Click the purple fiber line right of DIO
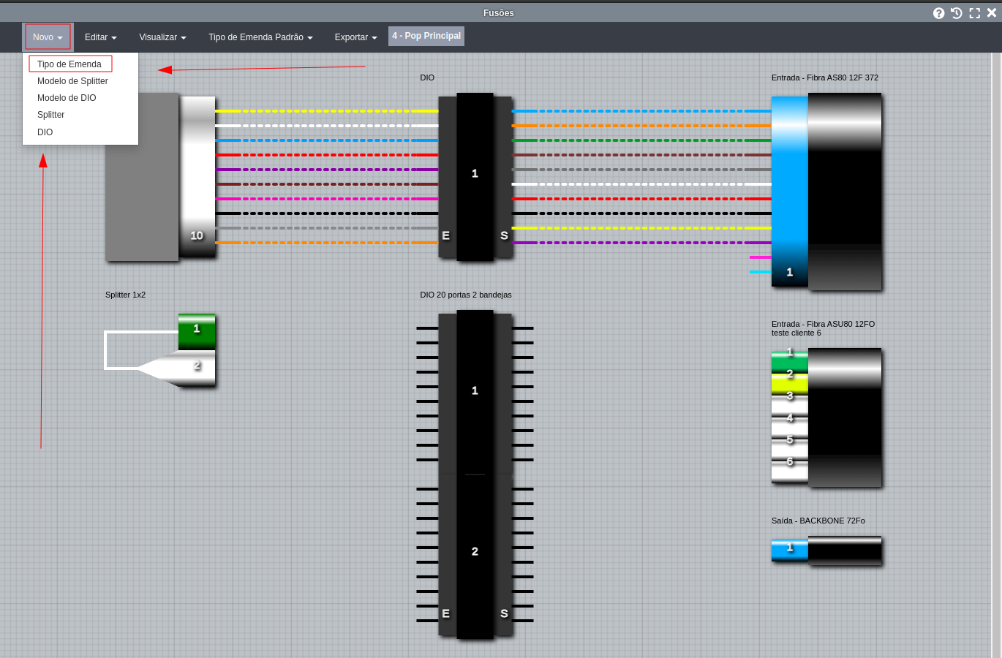The image size is (1002, 658). point(641,243)
